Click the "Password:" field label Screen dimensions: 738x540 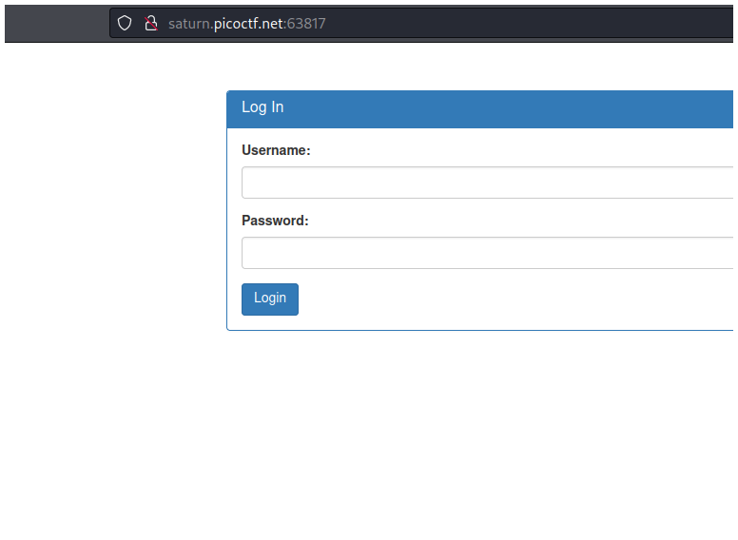tap(275, 221)
